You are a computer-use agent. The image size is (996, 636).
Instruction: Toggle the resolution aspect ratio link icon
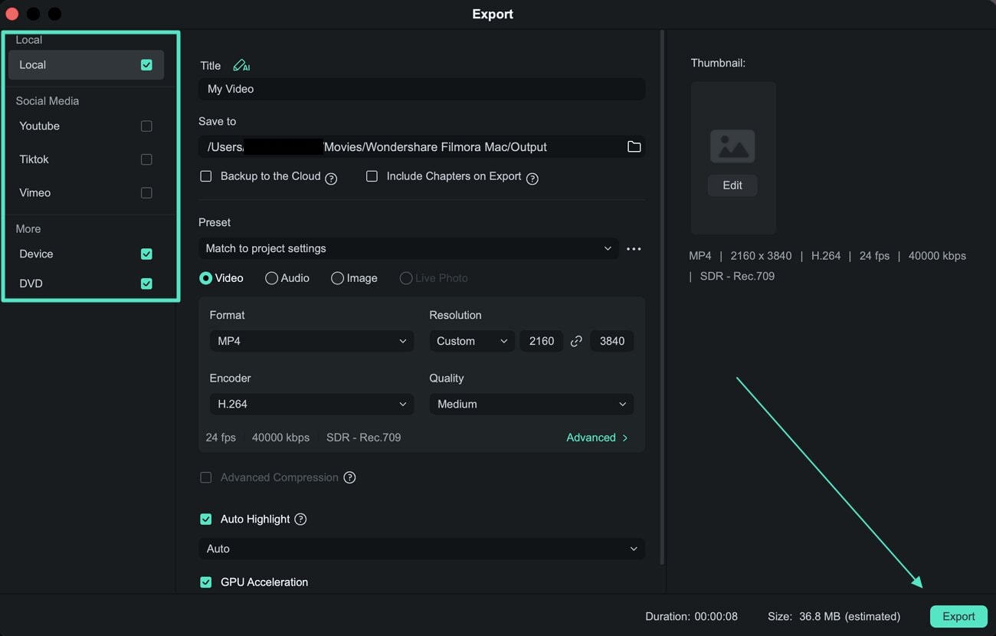576,341
